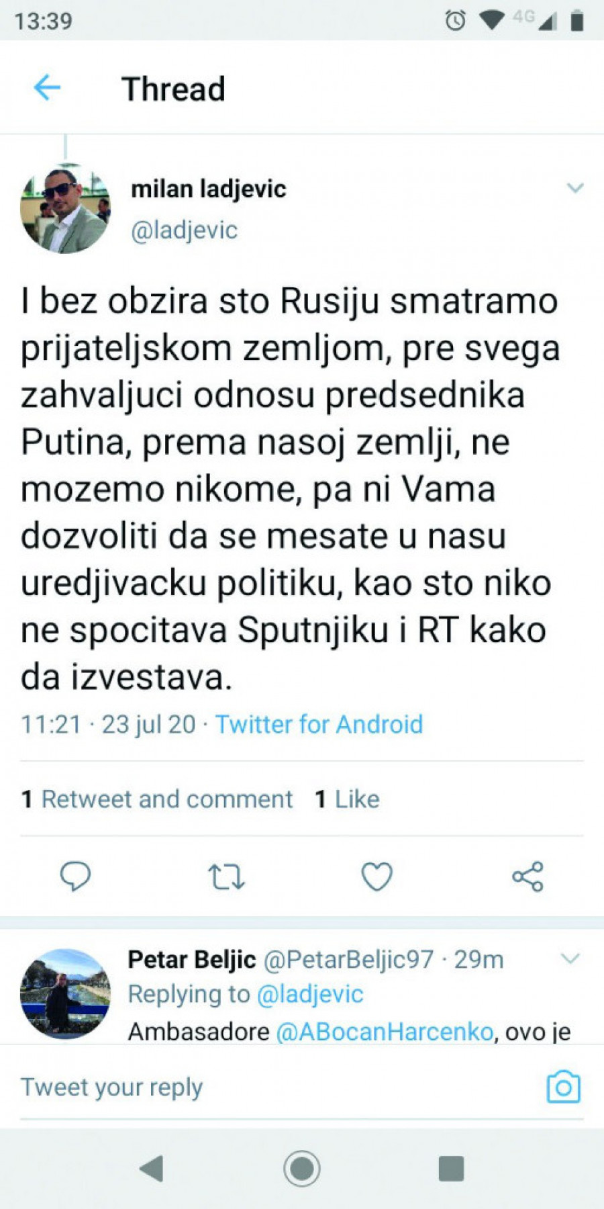Expand options chevron on milan ladjevic's tweet
Viewport: 604px width, 1209px height.
pos(575,188)
